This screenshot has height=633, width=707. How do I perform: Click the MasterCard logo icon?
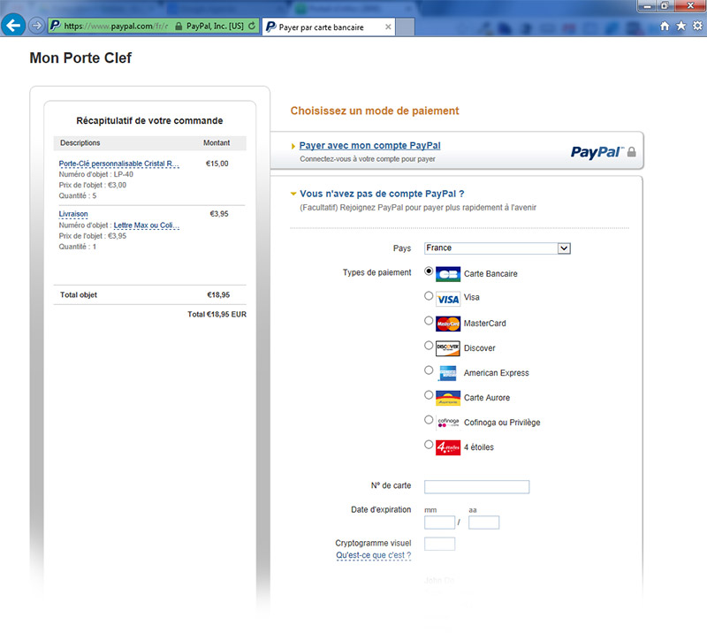pos(447,323)
